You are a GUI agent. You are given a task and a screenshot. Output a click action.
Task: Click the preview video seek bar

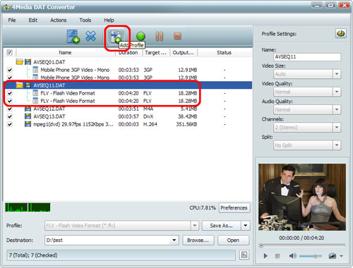pyautogui.click(x=302, y=245)
